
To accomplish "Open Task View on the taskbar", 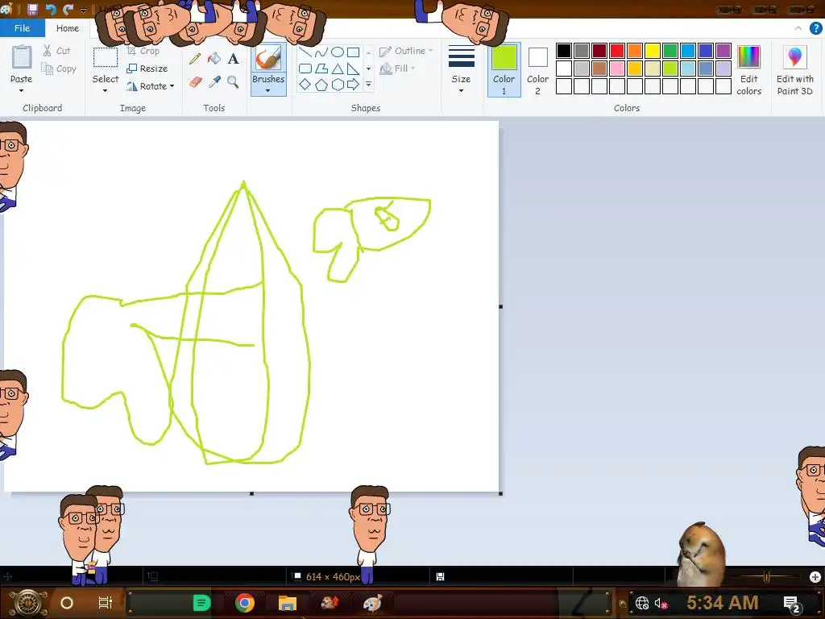I will pos(106,603).
